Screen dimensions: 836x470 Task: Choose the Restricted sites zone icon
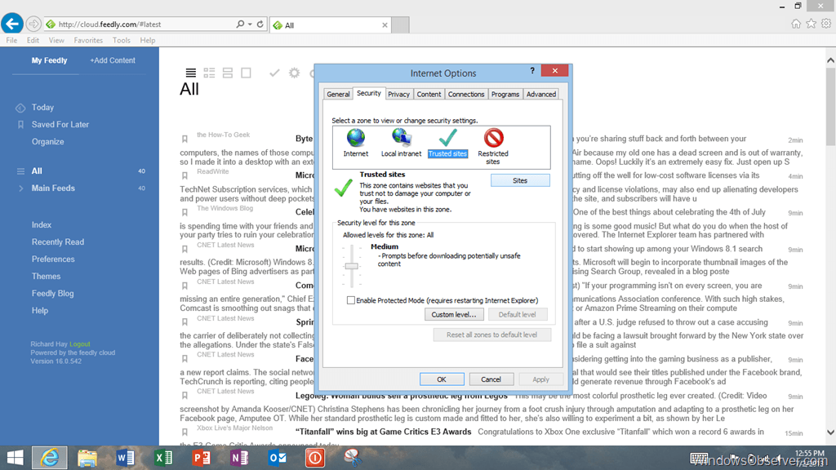(x=493, y=139)
